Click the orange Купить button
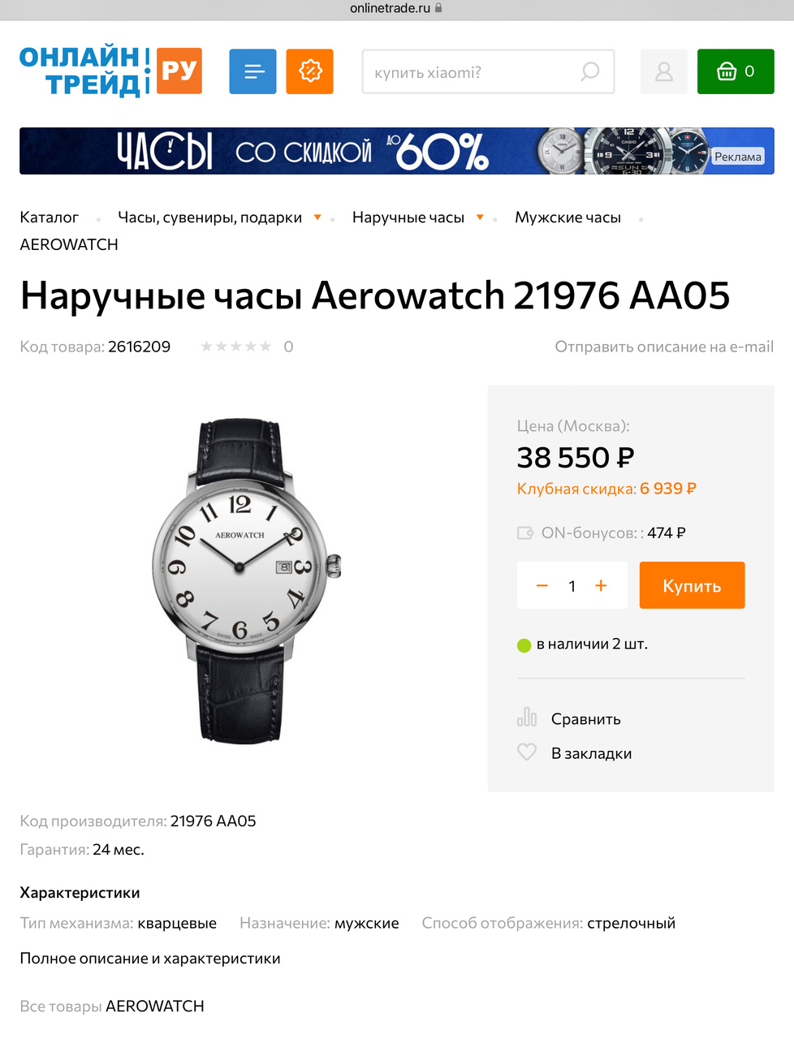The width and height of the screenshot is (794, 1039). coord(692,585)
